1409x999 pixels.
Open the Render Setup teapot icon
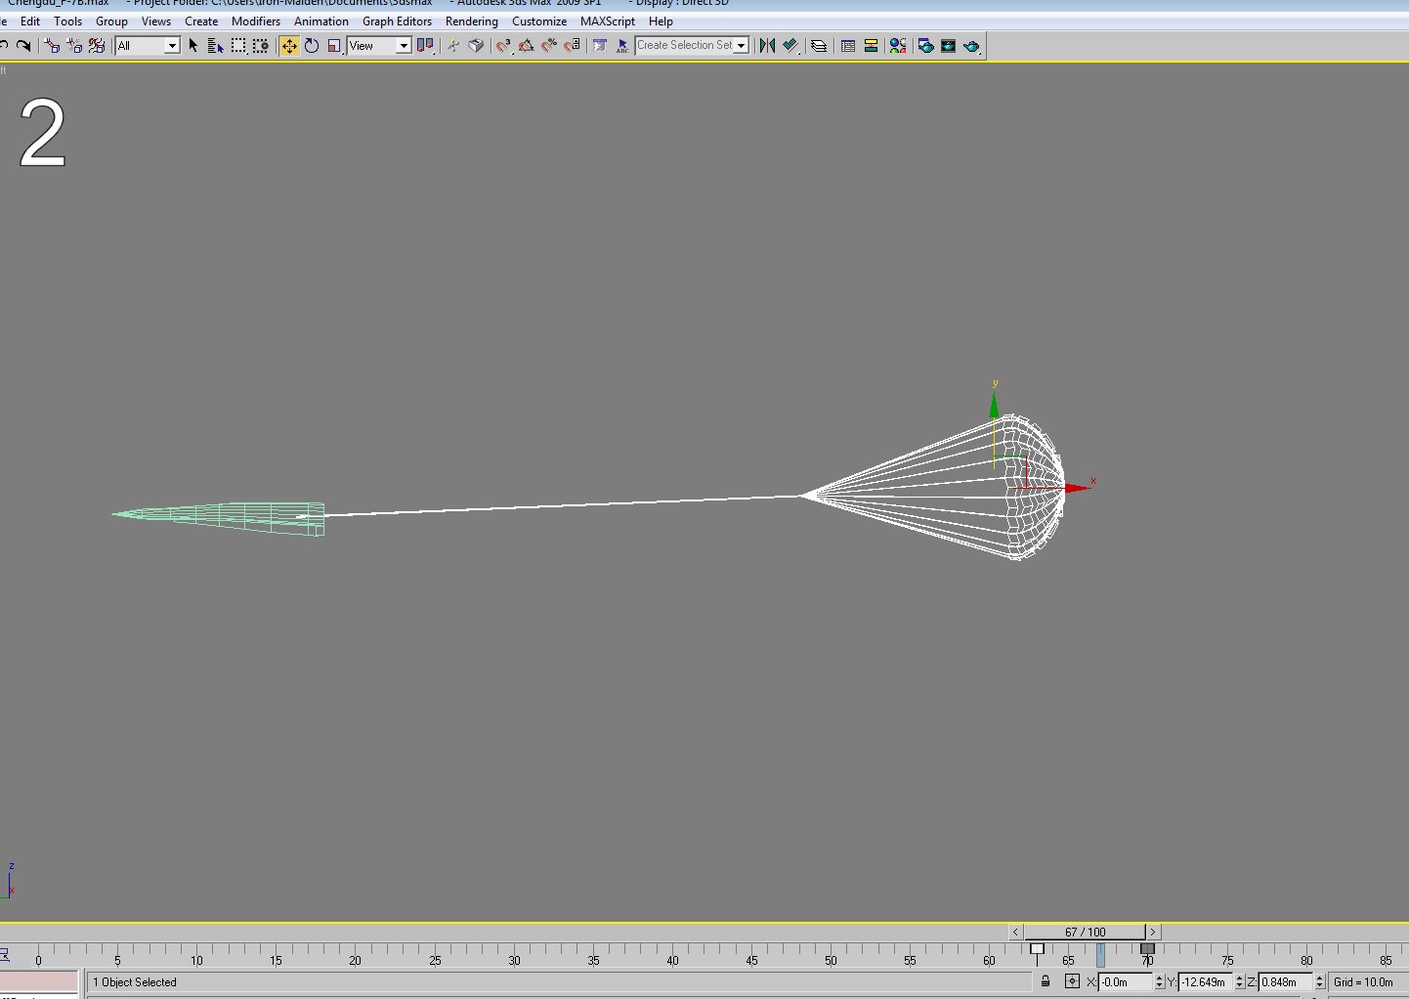pos(925,46)
